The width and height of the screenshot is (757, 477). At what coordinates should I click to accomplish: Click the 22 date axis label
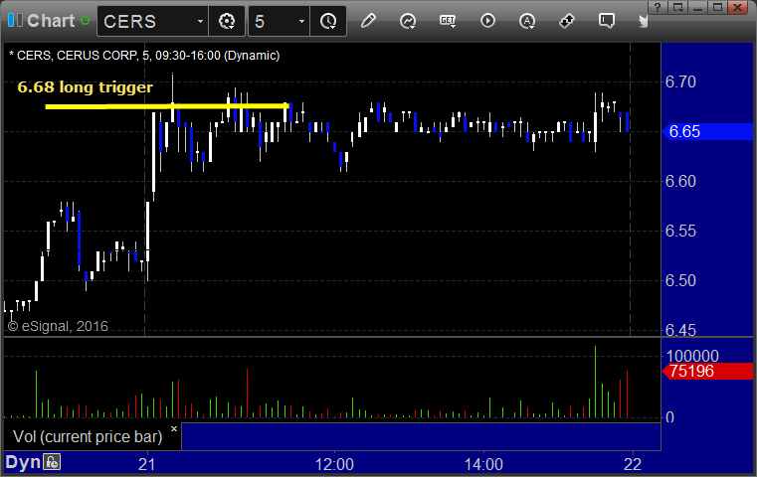[x=633, y=464]
